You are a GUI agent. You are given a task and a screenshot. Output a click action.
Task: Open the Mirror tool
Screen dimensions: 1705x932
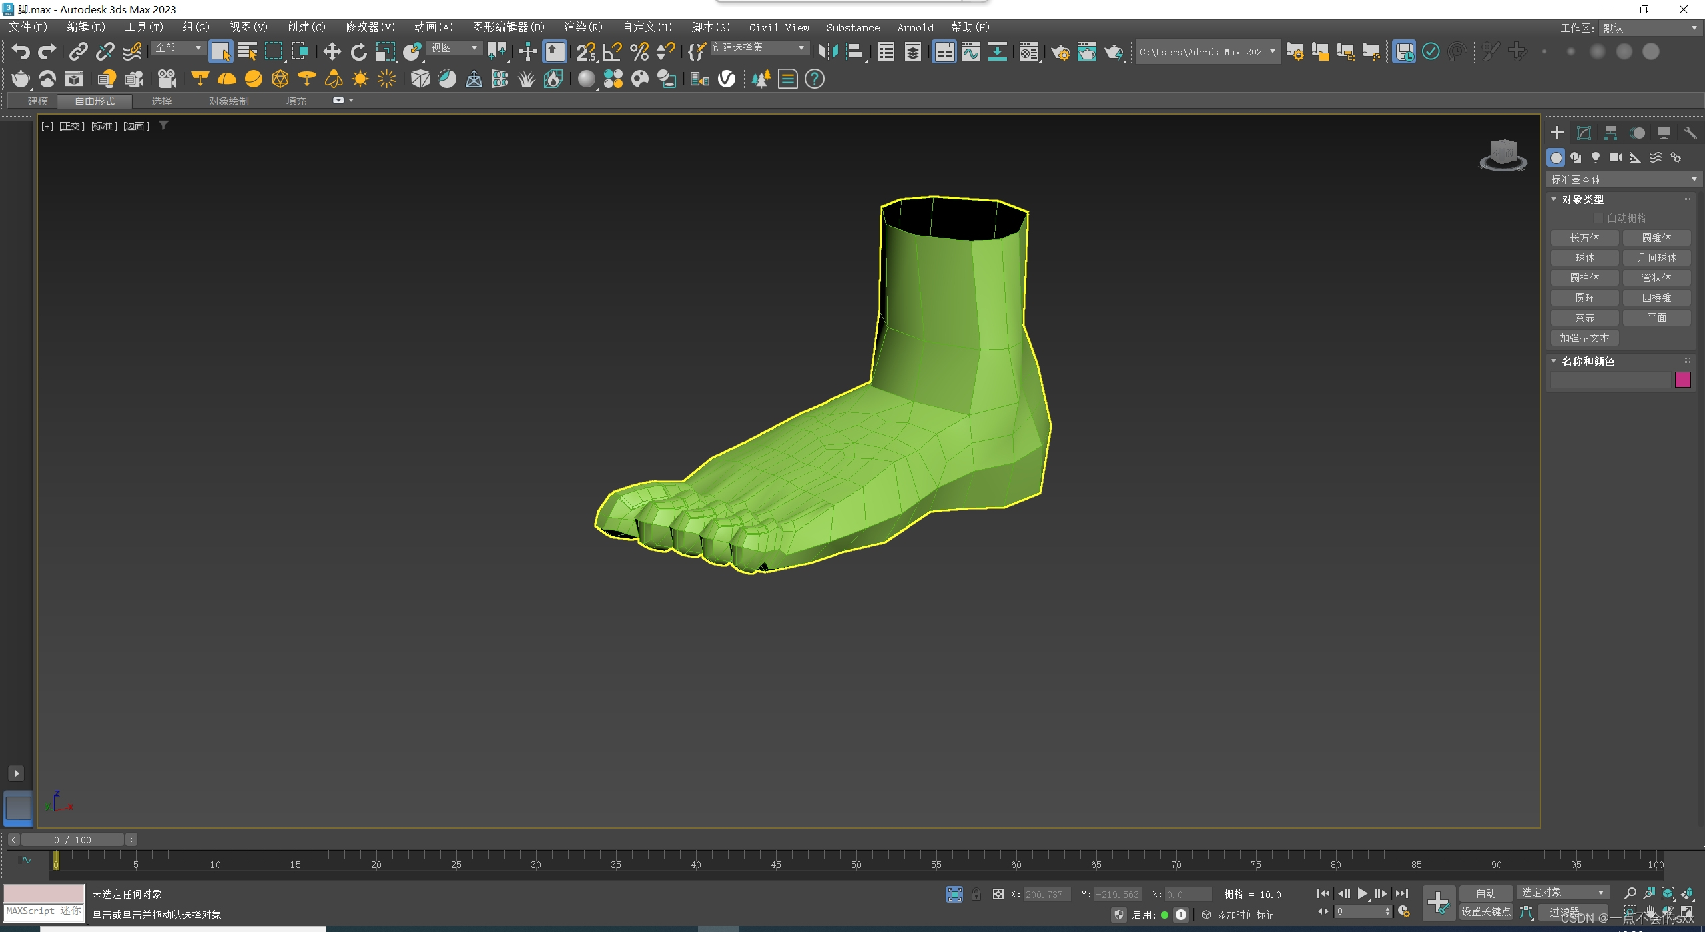[x=828, y=51]
